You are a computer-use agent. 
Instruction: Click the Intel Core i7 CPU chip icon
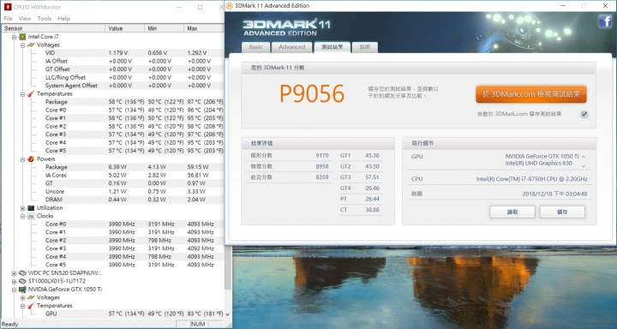[x=22, y=37]
